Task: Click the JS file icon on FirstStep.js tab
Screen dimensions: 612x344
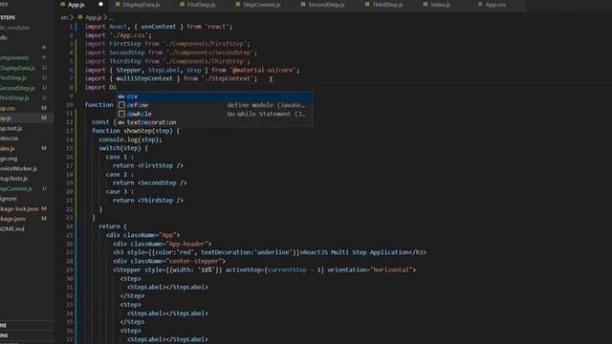Action: 182,4
